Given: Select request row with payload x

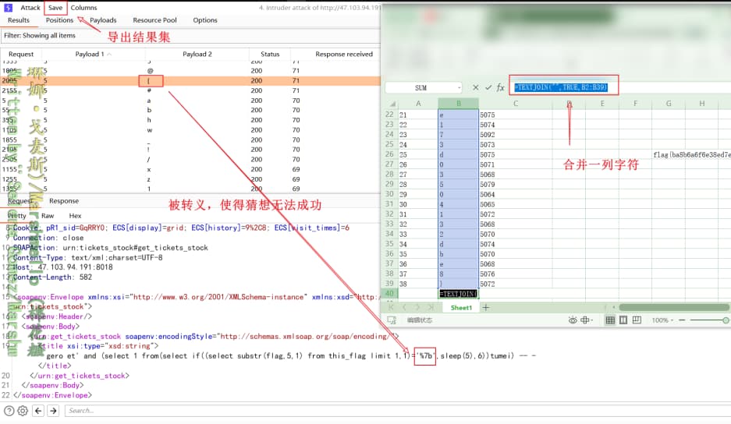Looking at the screenshot, I should click(x=190, y=170).
